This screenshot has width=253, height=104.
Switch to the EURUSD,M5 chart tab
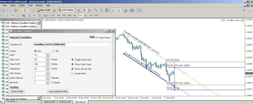(65, 102)
